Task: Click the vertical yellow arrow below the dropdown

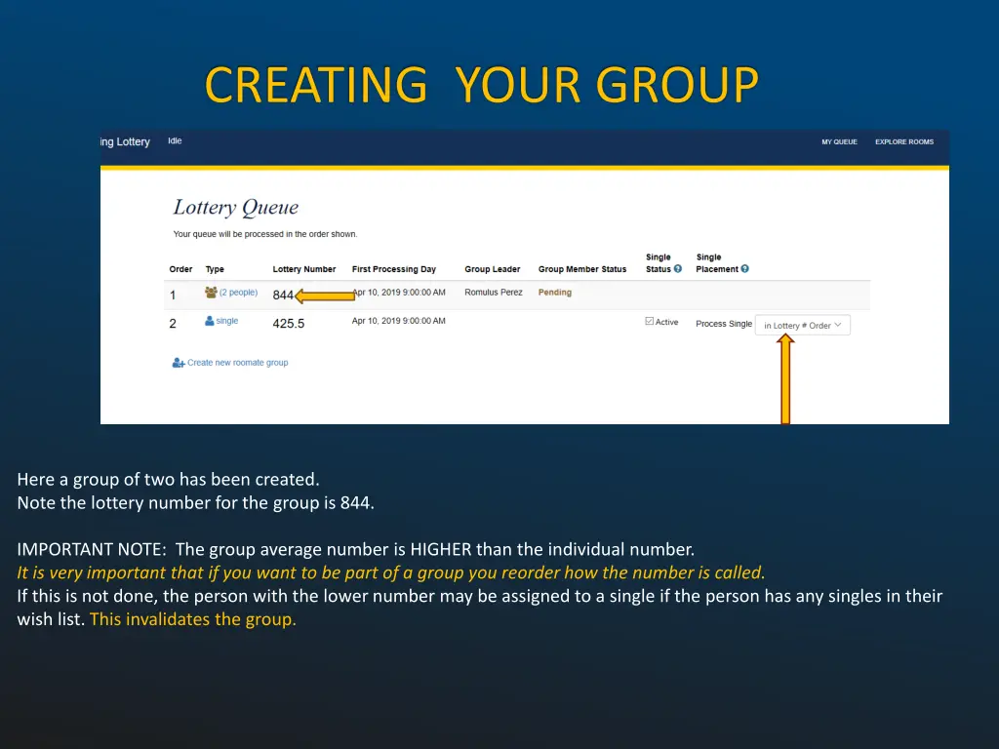Action: (x=785, y=380)
